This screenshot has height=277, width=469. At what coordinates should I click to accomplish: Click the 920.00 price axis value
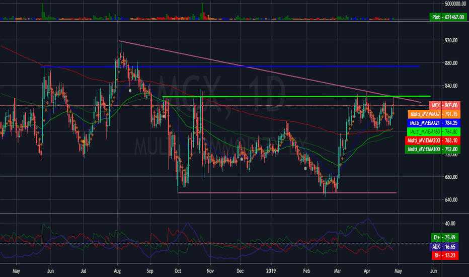point(451,40)
